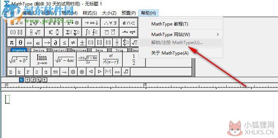
Task: Insert the not-equal symbol ≠
Action: 73,43
